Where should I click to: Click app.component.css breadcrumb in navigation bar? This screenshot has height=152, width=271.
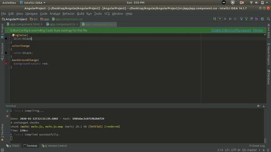pyautogui.click(x=67, y=19)
